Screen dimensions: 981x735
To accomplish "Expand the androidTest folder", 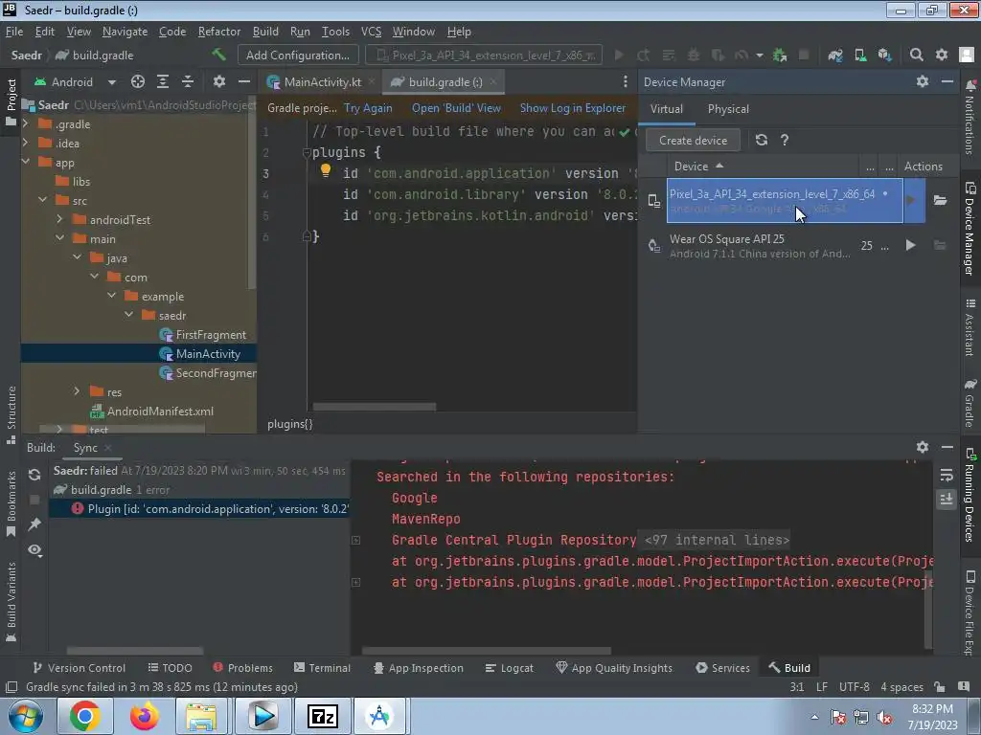I will point(59,219).
